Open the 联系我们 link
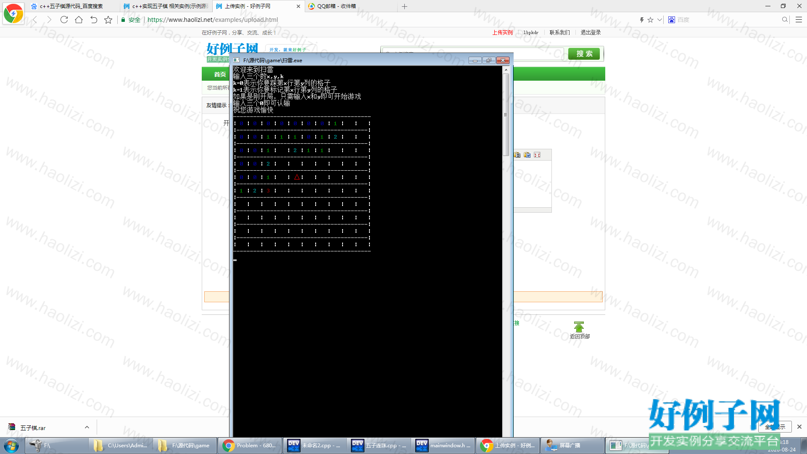The width and height of the screenshot is (807, 454). click(560, 32)
